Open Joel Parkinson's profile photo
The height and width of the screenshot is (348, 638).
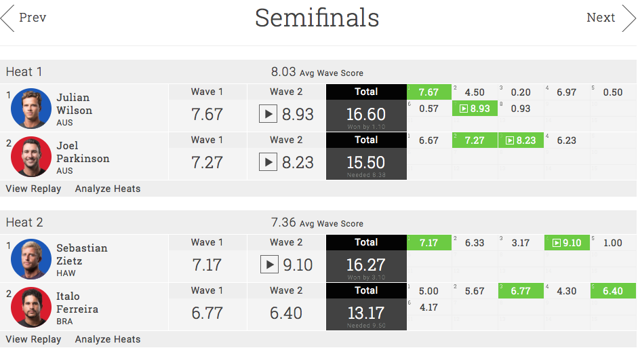tap(31, 157)
